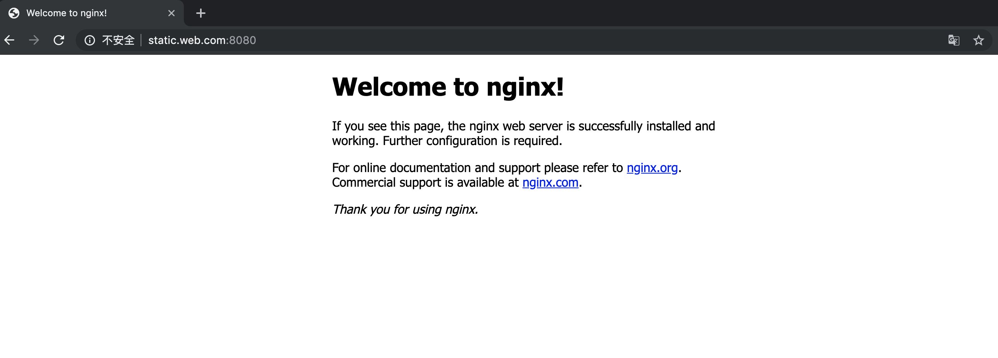The width and height of the screenshot is (998, 358).
Task: Click the address bar URL static.web.com:8080
Action: click(x=202, y=40)
